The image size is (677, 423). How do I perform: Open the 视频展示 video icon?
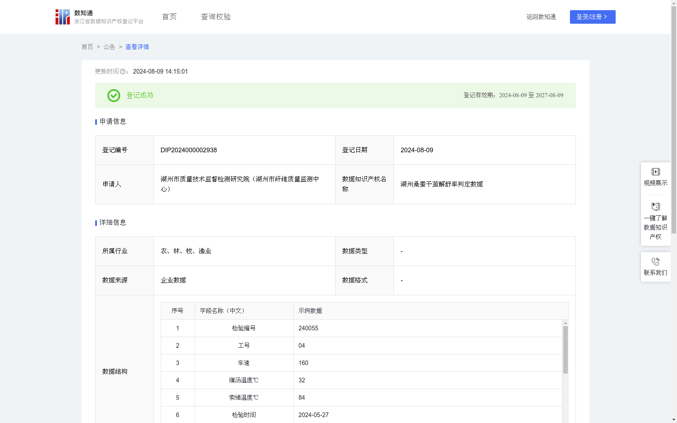pyautogui.click(x=655, y=172)
